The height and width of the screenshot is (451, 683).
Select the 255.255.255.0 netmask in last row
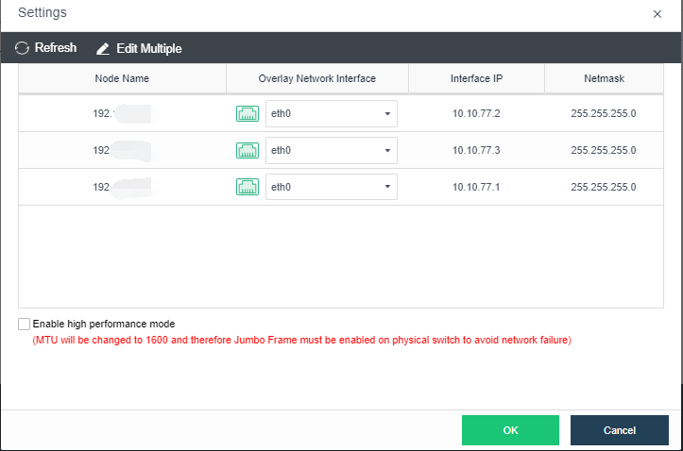[604, 187]
